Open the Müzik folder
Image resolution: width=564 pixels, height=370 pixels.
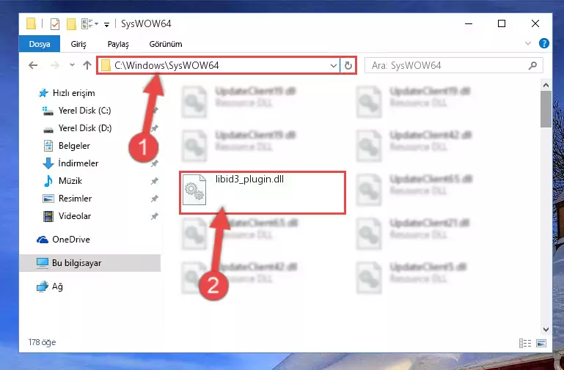point(70,181)
